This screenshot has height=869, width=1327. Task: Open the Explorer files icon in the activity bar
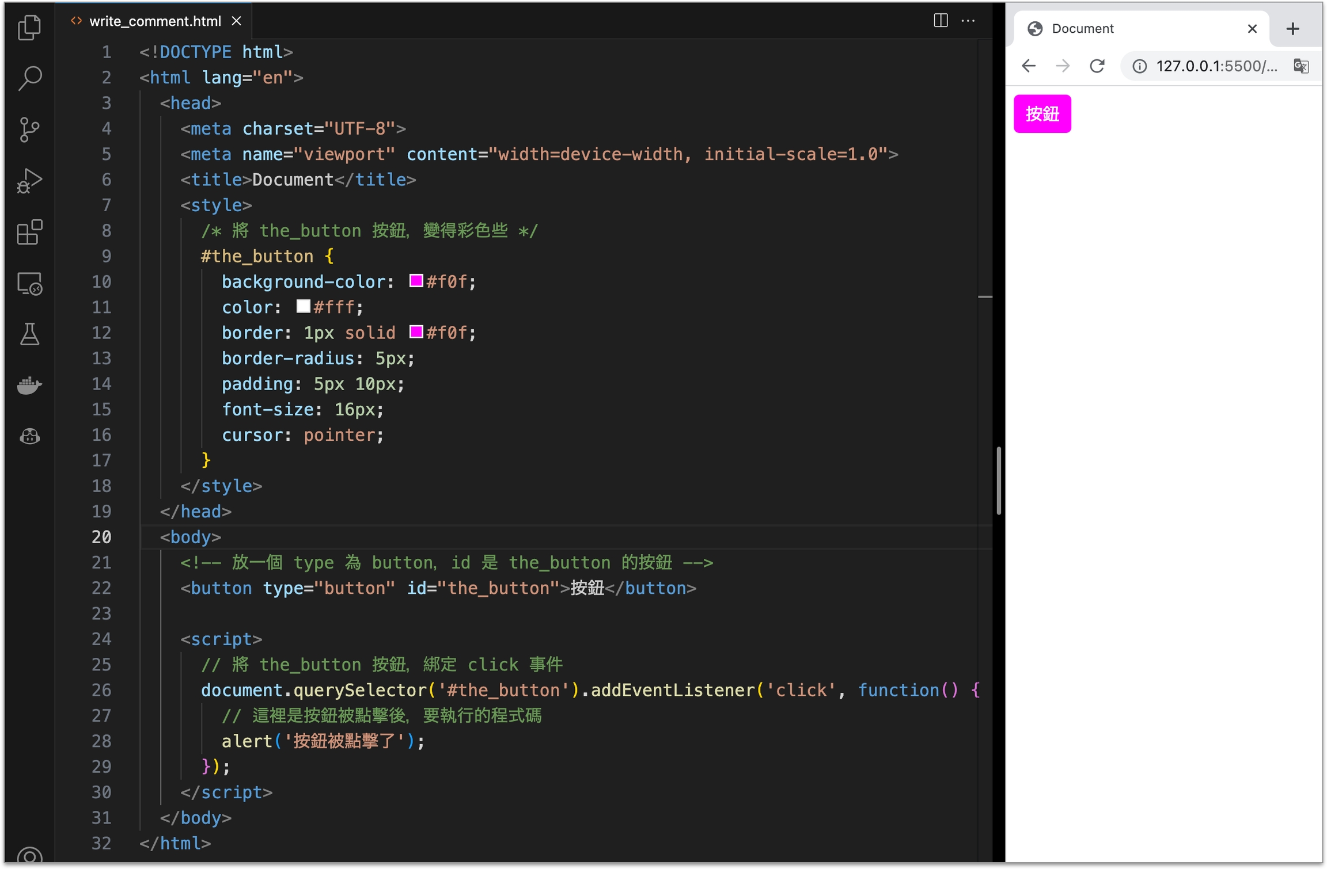coord(29,27)
